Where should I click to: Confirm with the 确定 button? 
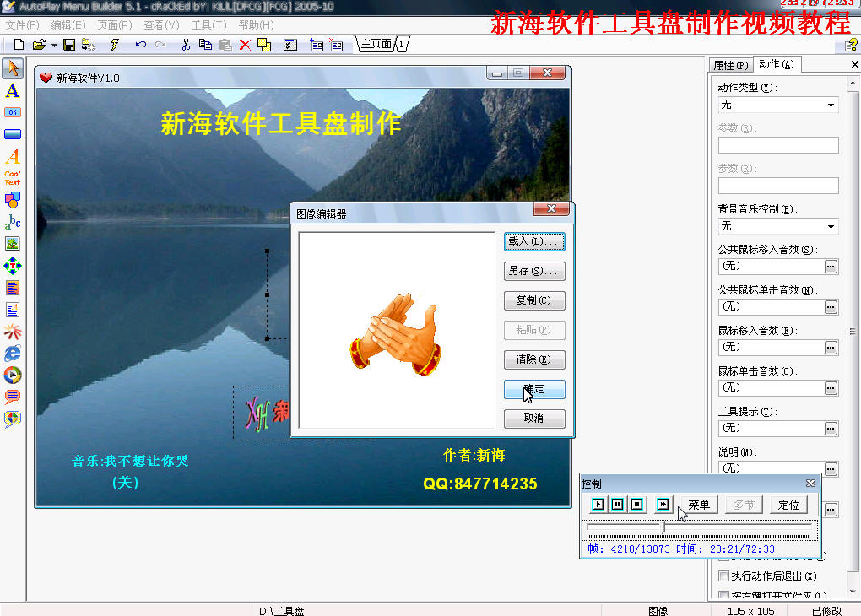(x=534, y=389)
